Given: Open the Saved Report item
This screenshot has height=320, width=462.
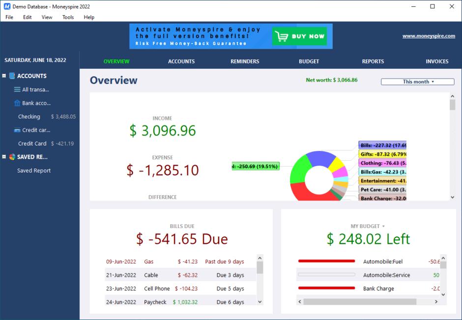Looking at the screenshot, I should pos(34,170).
